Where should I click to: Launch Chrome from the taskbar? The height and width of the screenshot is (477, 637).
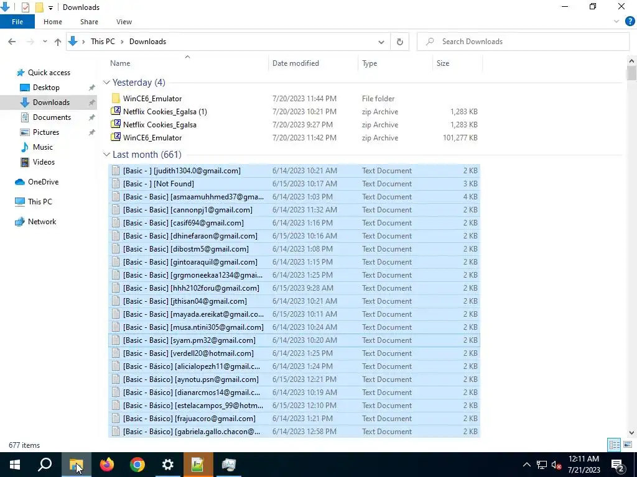(137, 465)
